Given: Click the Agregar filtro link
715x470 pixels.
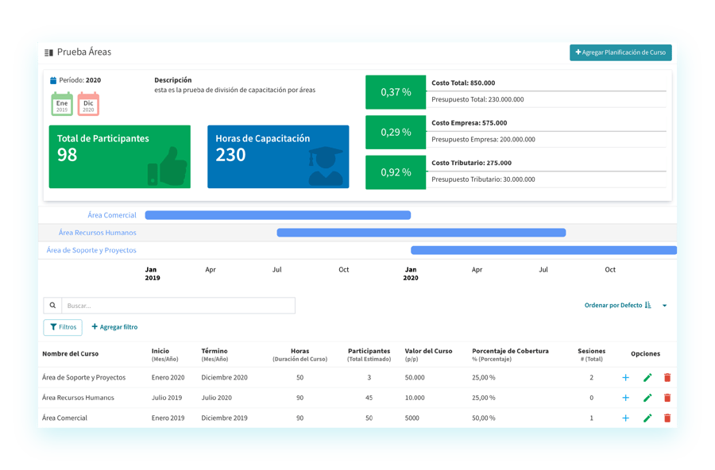Looking at the screenshot, I should pos(114,327).
